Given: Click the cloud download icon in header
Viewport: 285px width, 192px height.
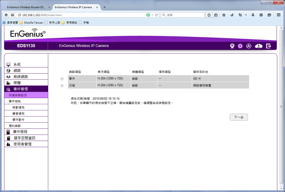Looking at the screenshot, I should point(259,46).
